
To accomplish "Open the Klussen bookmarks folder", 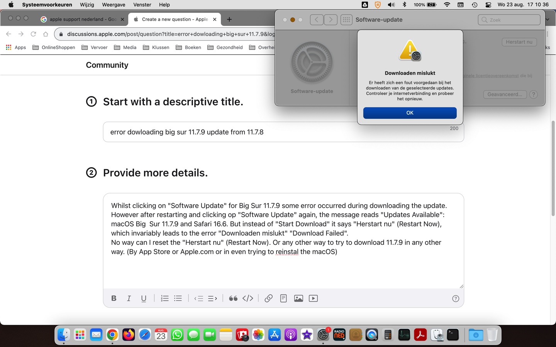I will (x=156, y=47).
